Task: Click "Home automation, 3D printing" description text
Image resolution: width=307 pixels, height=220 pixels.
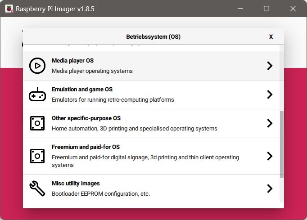Action: 135,129
